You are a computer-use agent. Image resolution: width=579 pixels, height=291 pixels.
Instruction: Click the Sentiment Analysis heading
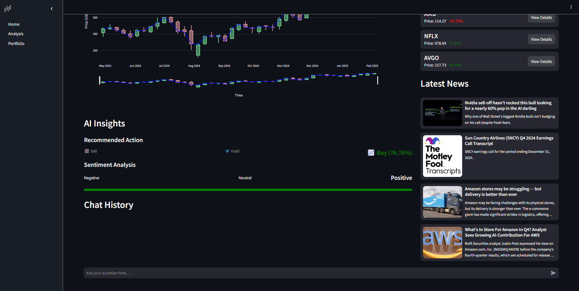click(110, 165)
